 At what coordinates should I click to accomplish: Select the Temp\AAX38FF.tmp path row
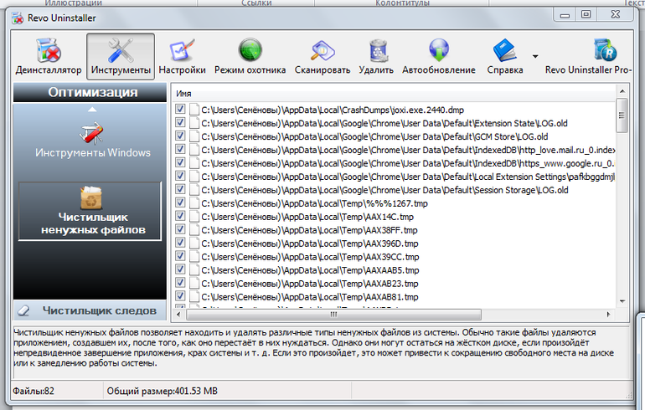coord(309,230)
